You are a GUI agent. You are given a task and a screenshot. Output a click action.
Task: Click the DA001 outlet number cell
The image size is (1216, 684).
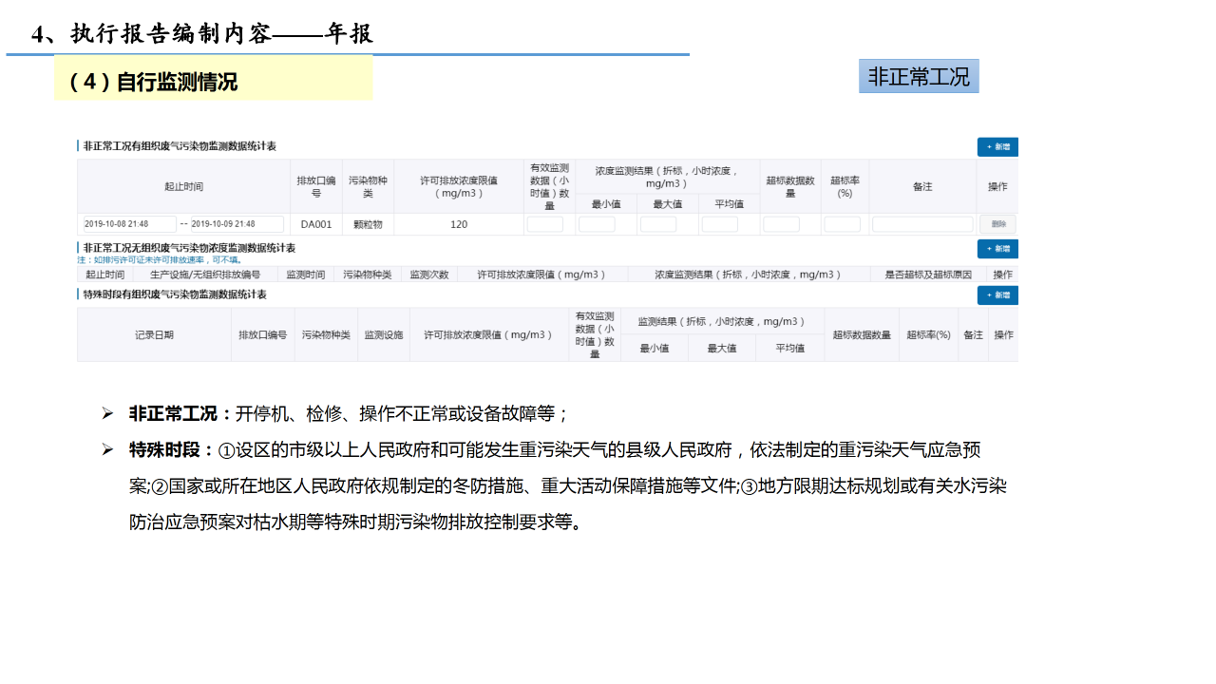coord(316,225)
